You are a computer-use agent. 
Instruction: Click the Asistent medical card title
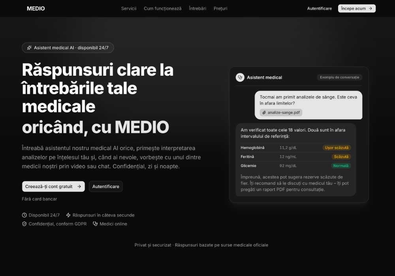[265, 77]
